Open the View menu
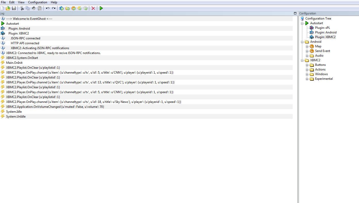 pyautogui.click(x=21, y=2)
